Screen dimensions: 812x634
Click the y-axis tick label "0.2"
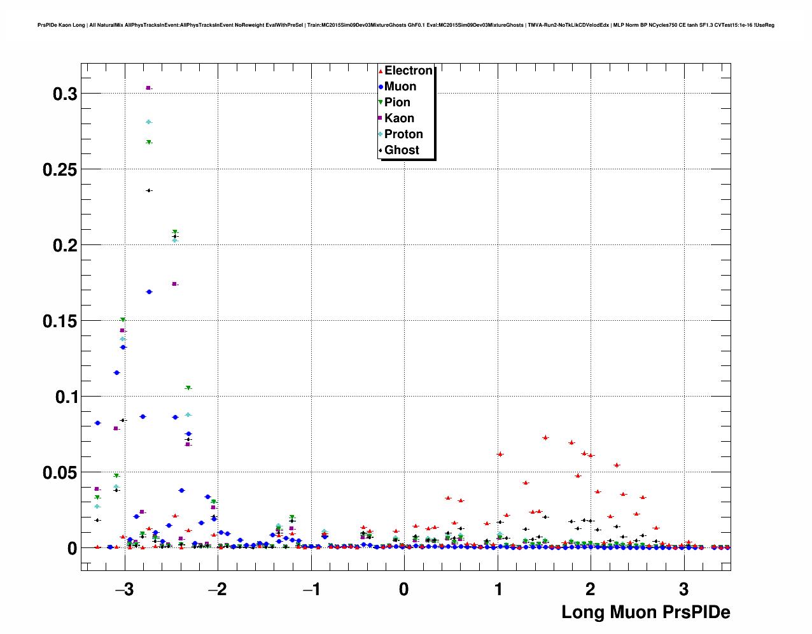coord(65,246)
